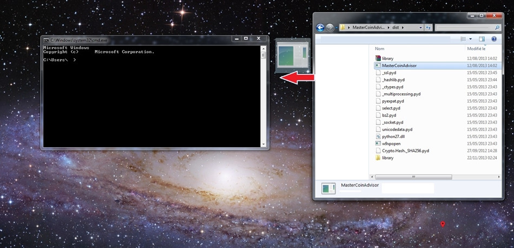Maximize the cmd.exe window
Screen dimensions: 514x248
(246, 39)
